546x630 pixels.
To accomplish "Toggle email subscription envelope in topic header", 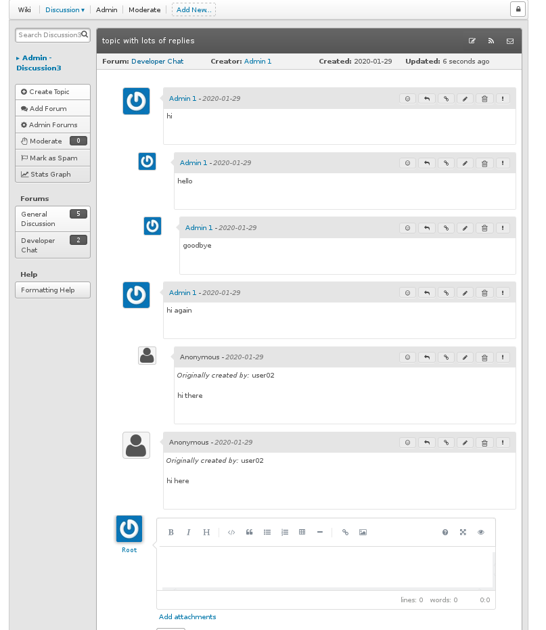I will tap(510, 41).
